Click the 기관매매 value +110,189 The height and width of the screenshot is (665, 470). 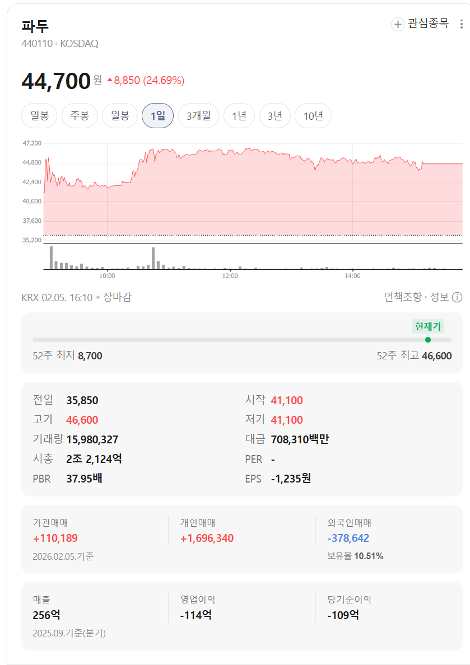(x=55, y=538)
